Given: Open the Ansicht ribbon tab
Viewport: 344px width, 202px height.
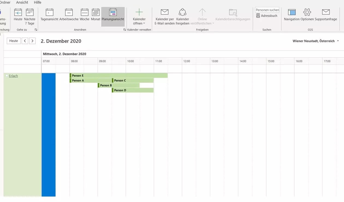Looking at the screenshot, I should [x=22, y=2].
